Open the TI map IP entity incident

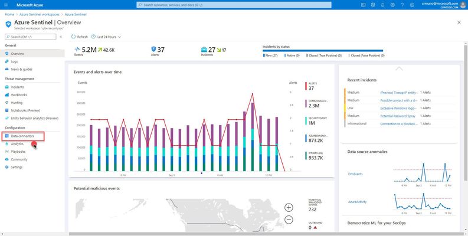[x=400, y=93]
